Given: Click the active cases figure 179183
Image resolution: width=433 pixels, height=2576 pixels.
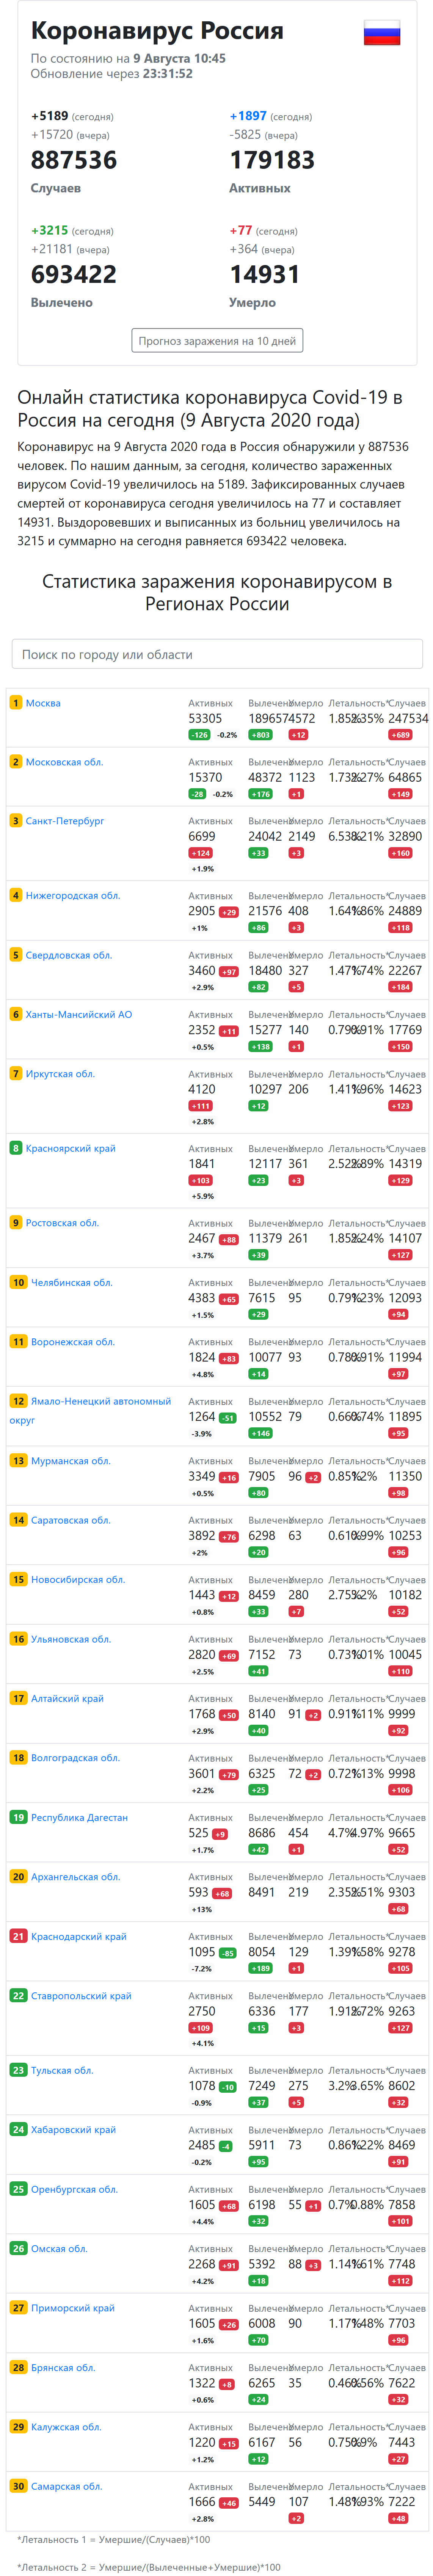Looking at the screenshot, I should (272, 160).
